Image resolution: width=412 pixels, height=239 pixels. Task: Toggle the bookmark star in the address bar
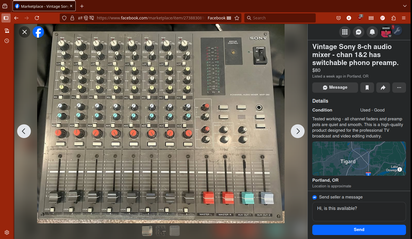[x=237, y=18]
